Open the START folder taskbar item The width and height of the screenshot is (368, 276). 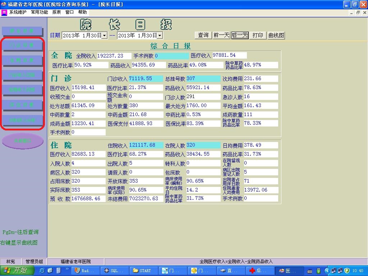pos(143,271)
